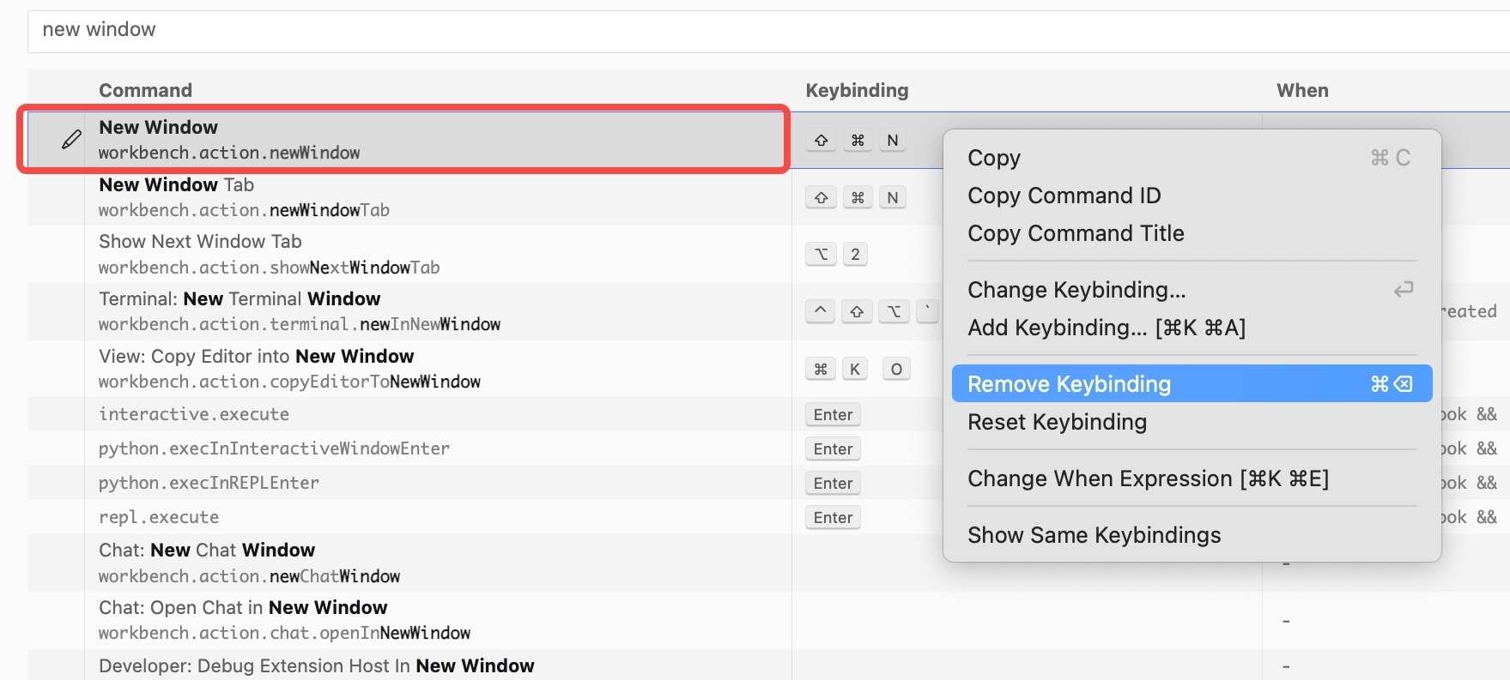Select the New Window Tab command row
Screen dimensions: 1510x680
[429, 197]
